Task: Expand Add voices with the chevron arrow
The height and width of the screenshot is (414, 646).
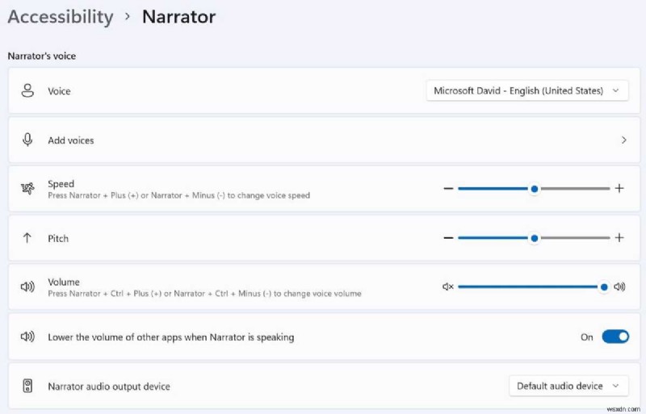Action: pyautogui.click(x=623, y=140)
